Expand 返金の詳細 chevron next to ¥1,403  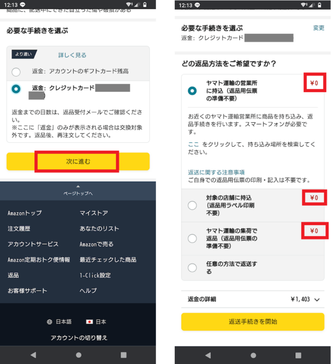(x=317, y=300)
